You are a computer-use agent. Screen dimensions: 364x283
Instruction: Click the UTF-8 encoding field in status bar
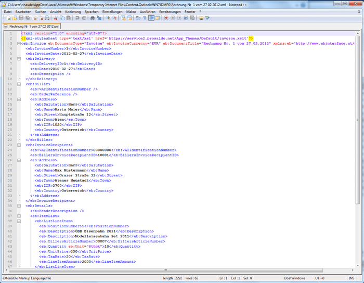click(x=320, y=278)
